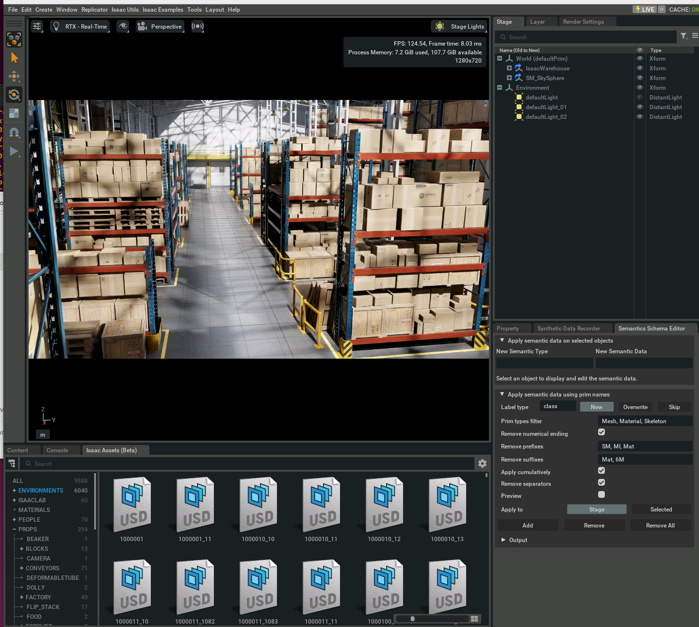Expand the Output section
The image size is (699, 627).
[x=504, y=540]
